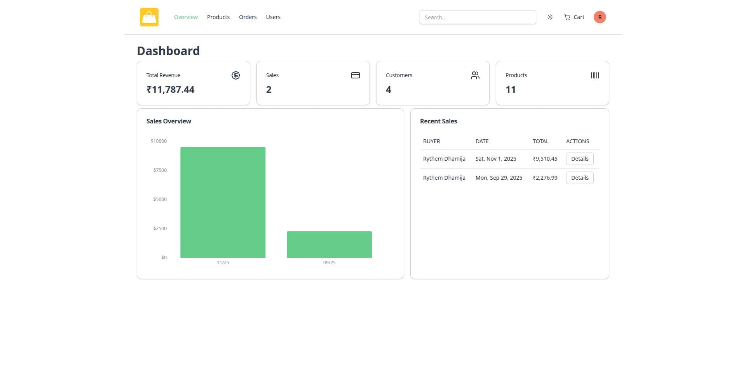Click the barcode icon on Products card
The width and height of the screenshot is (746, 366).
click(x=594, y=75)
